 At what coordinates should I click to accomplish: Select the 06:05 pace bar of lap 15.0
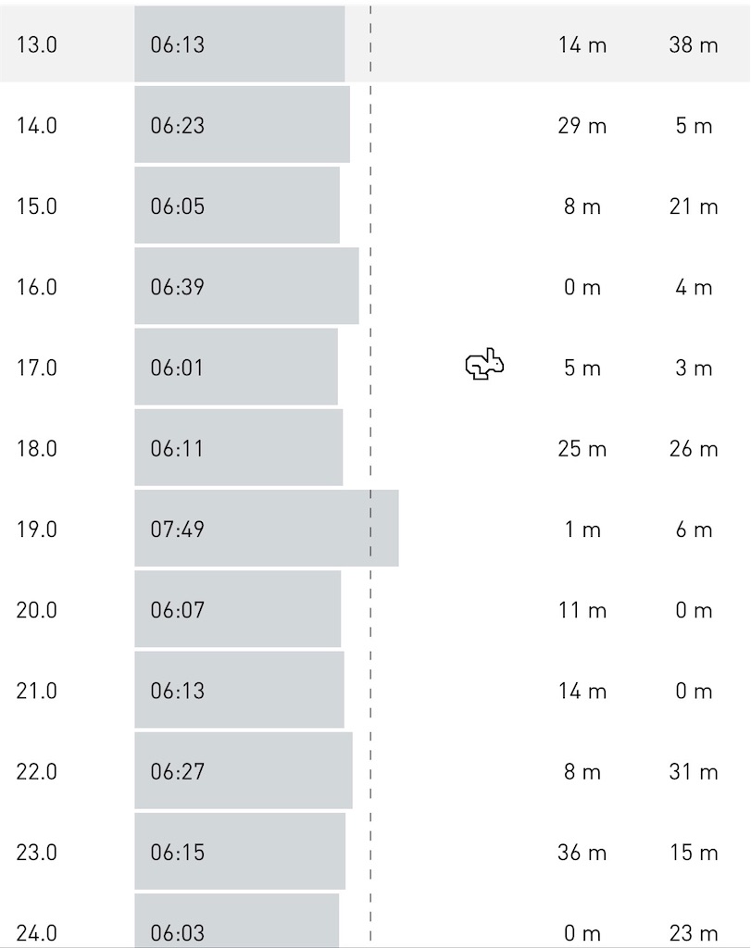tap(237, 205)
